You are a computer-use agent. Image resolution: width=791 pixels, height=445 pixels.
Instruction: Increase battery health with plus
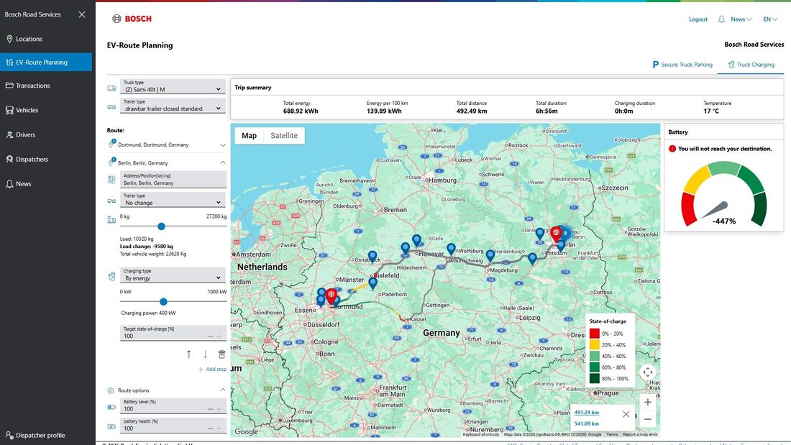tap(219, 428)
